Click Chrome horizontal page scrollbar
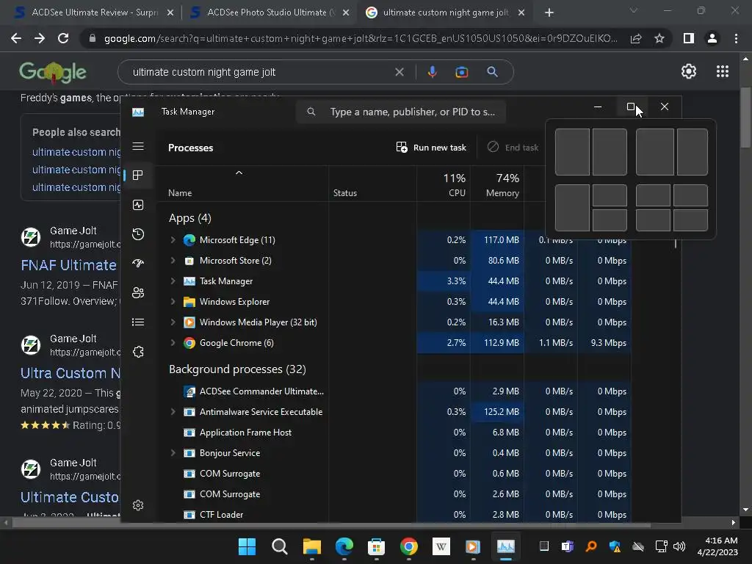 point(330,522)
